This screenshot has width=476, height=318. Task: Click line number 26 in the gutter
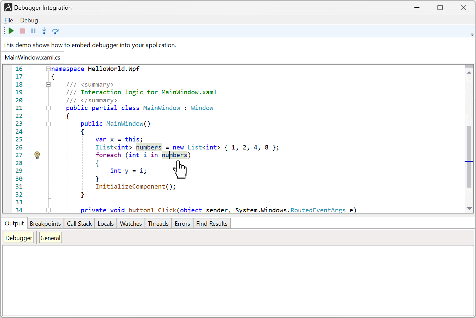[19, 147]
